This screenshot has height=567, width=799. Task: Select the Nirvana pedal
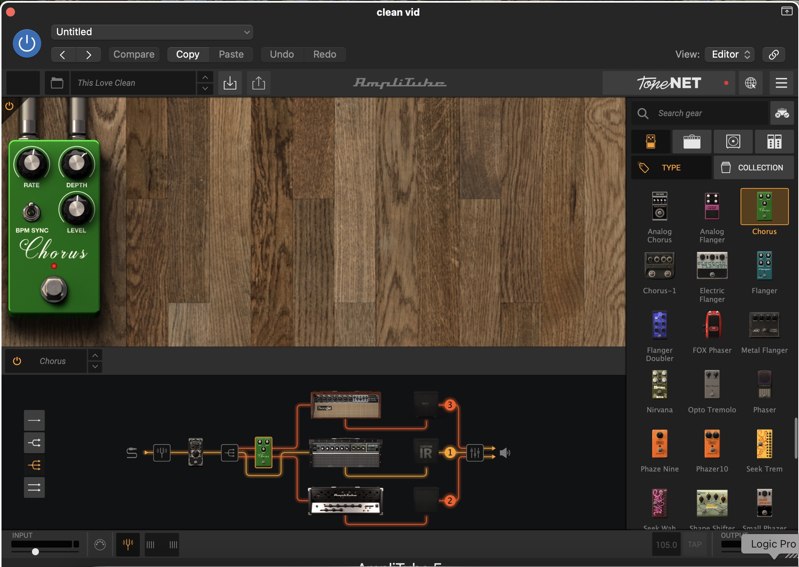pyautogui.click(x=660, y=392)
